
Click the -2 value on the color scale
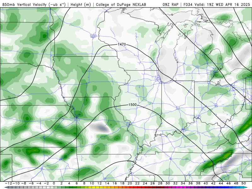46,183
